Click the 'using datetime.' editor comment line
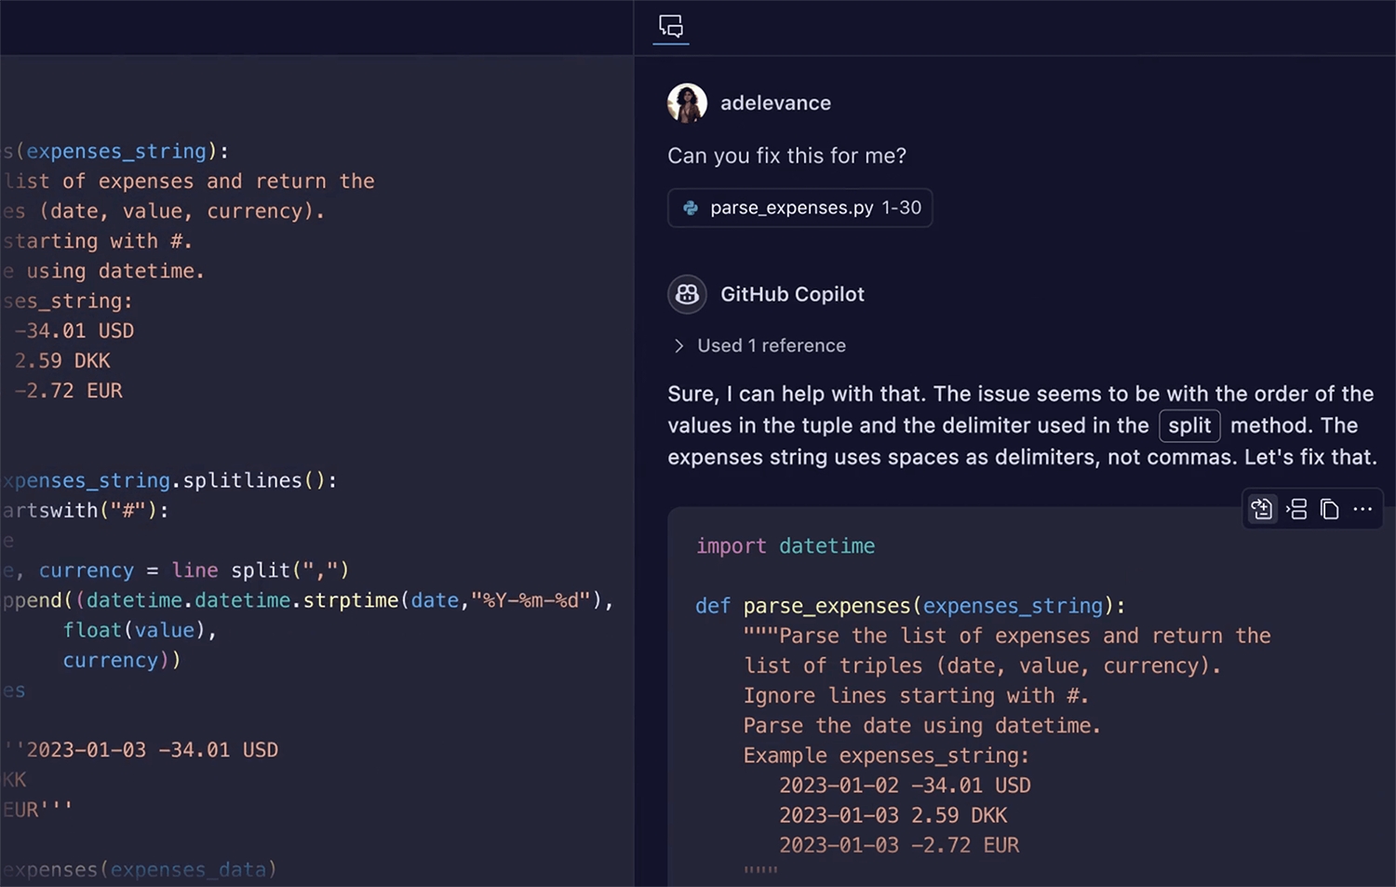 point(102,271)
